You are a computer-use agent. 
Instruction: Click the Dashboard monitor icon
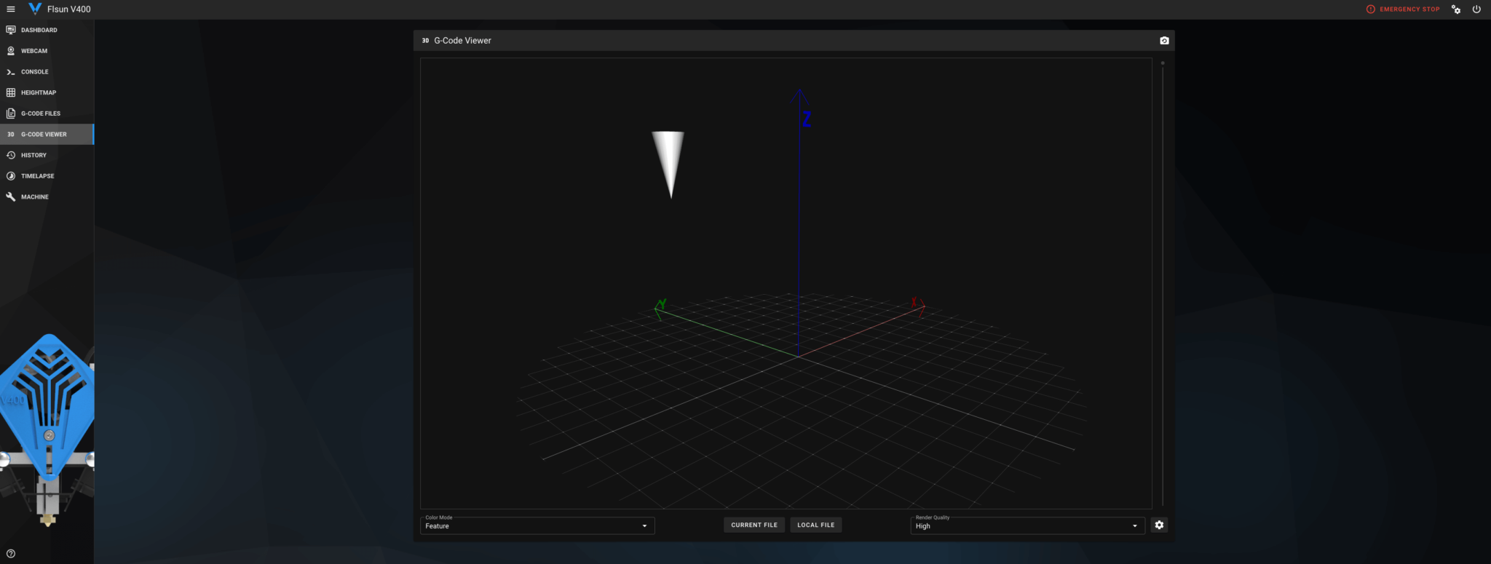(11, 30)
